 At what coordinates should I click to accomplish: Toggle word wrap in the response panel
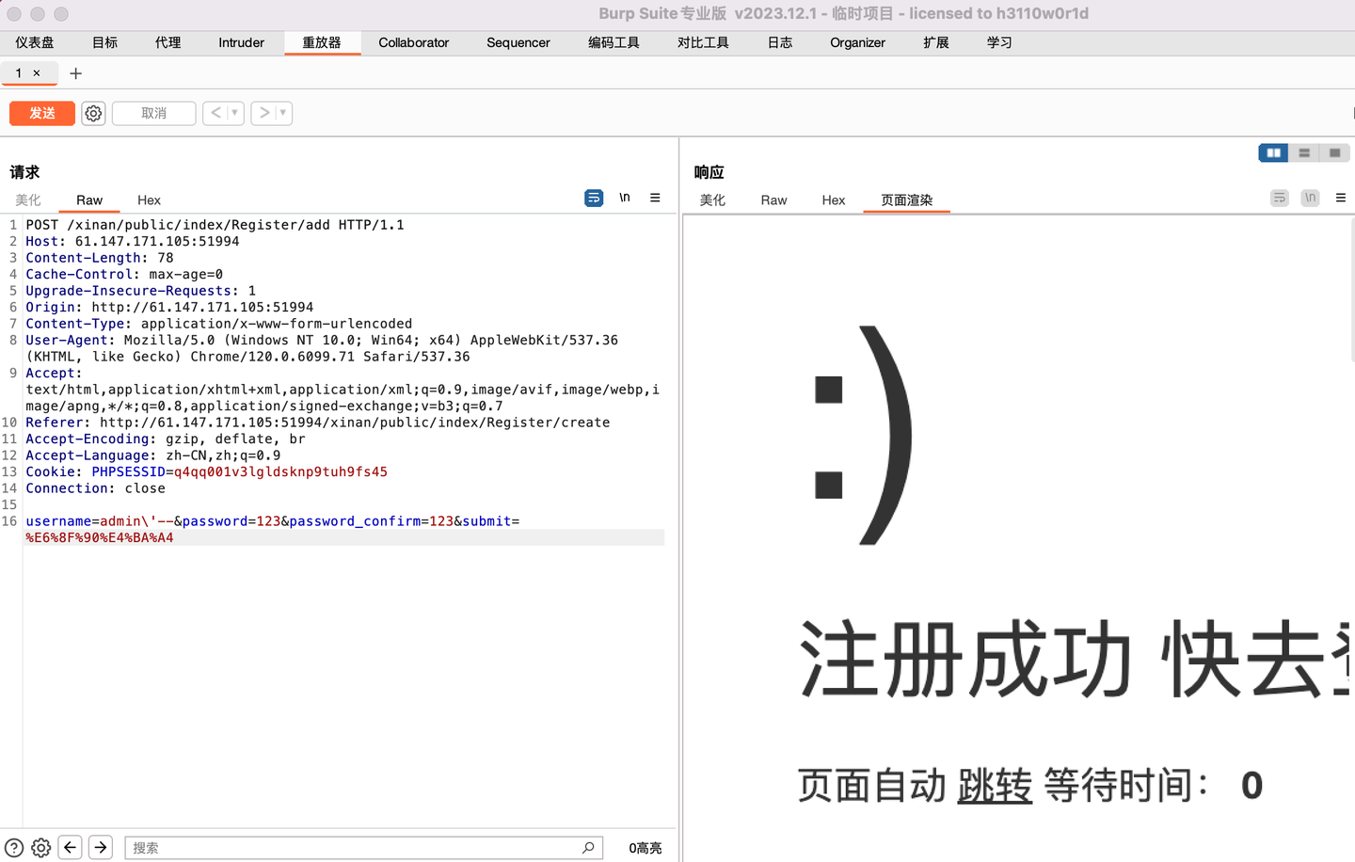coord(1278,198)
